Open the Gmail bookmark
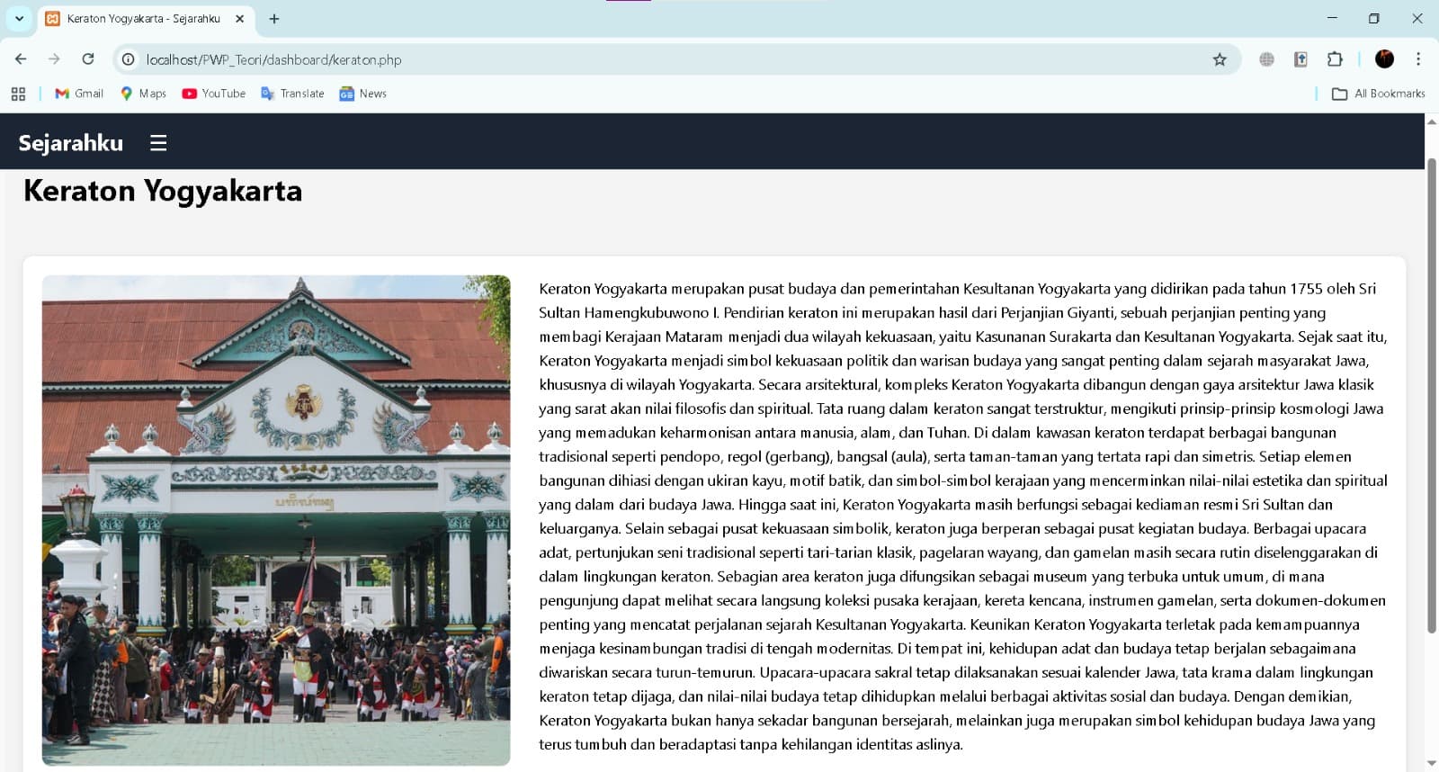1439x772 pixels. pyautogui.click(x=79, y=94)
